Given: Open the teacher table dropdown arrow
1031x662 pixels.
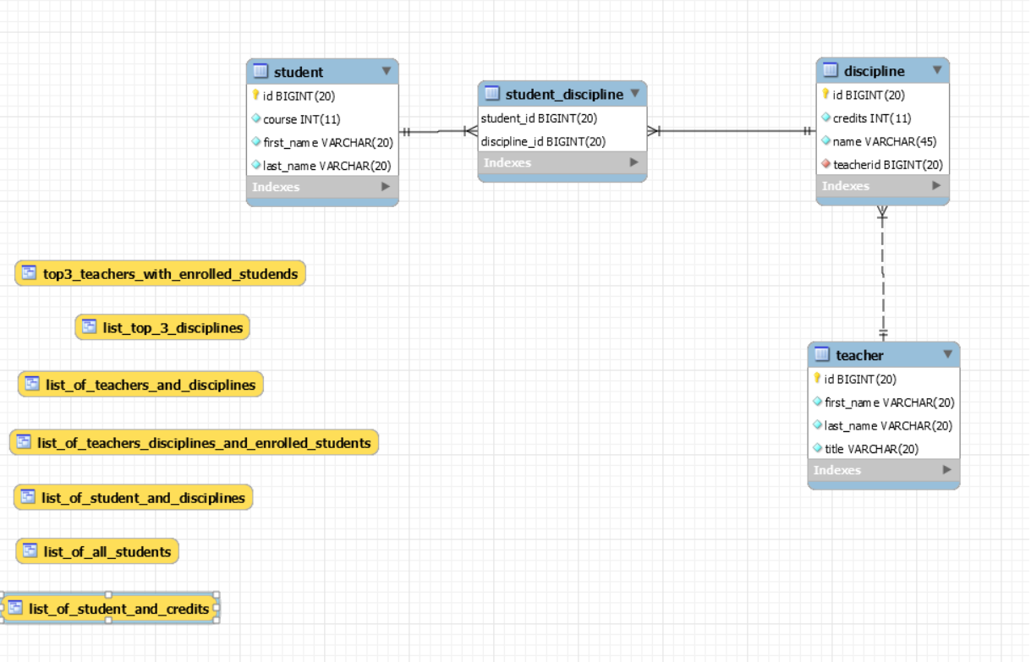Looking at the screenshot, I should pyautogui.click(x=948, y=354).
